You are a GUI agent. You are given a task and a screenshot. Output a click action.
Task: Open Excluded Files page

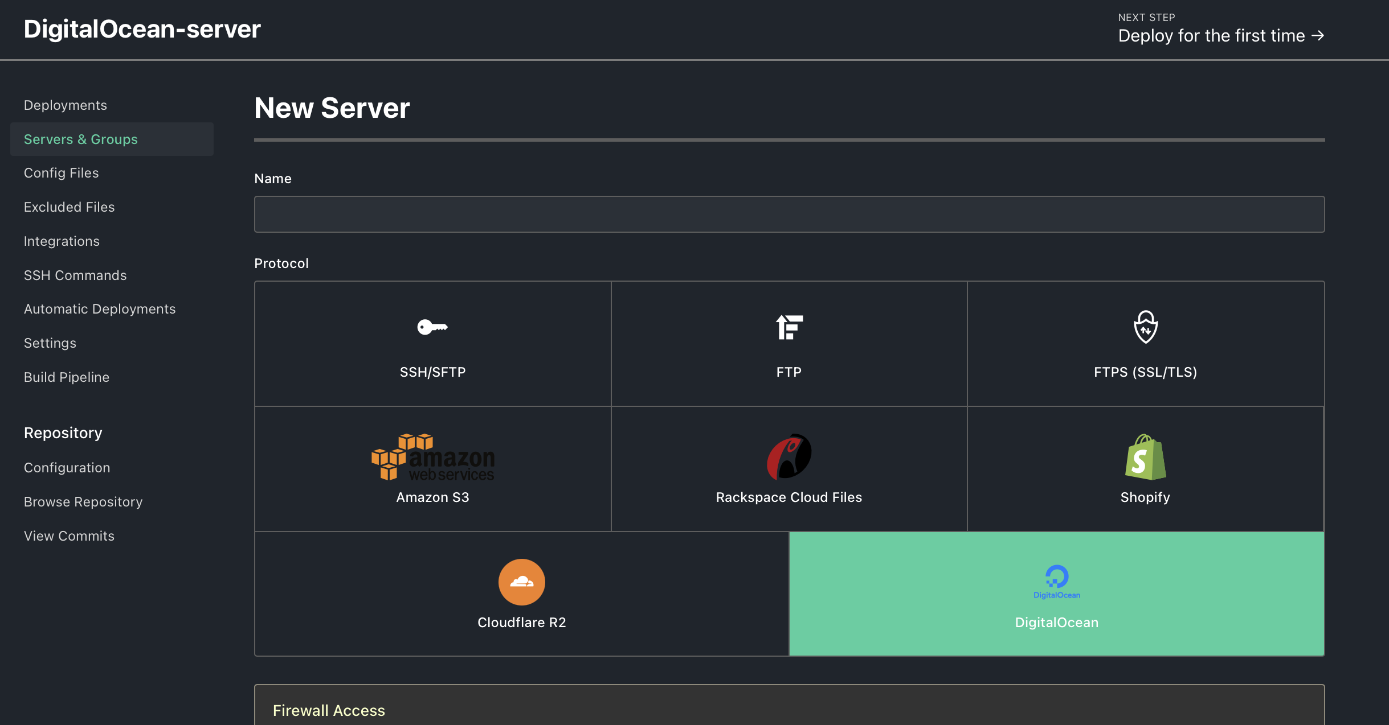[69, 207]
